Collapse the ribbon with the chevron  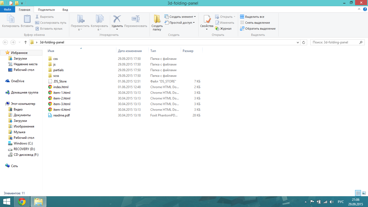click(359, 9)
